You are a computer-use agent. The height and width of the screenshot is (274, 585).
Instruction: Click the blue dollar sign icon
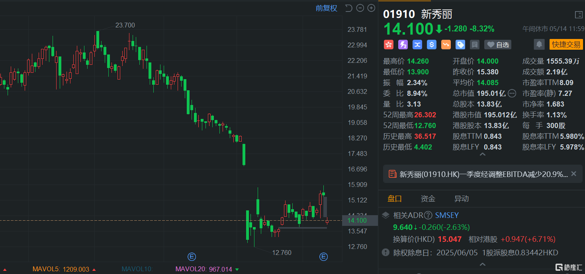point(431,45)
